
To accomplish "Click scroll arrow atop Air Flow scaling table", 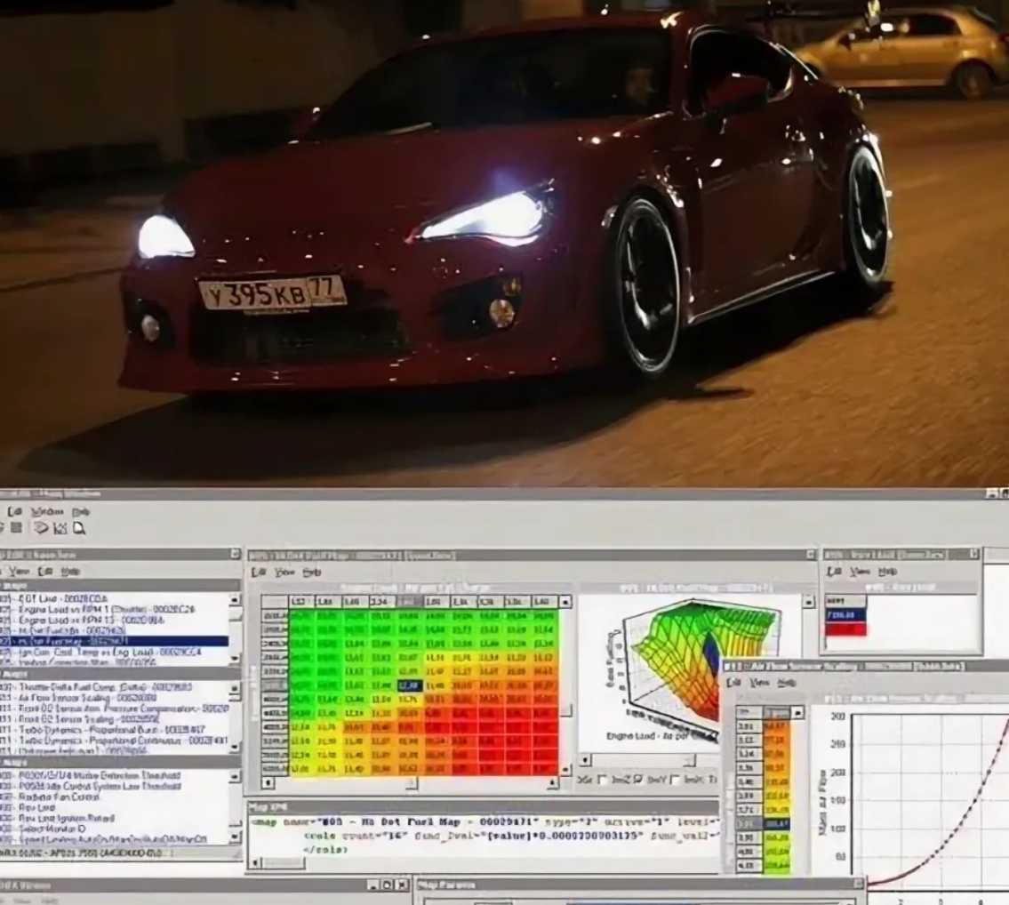I will (x=798, y=713).
